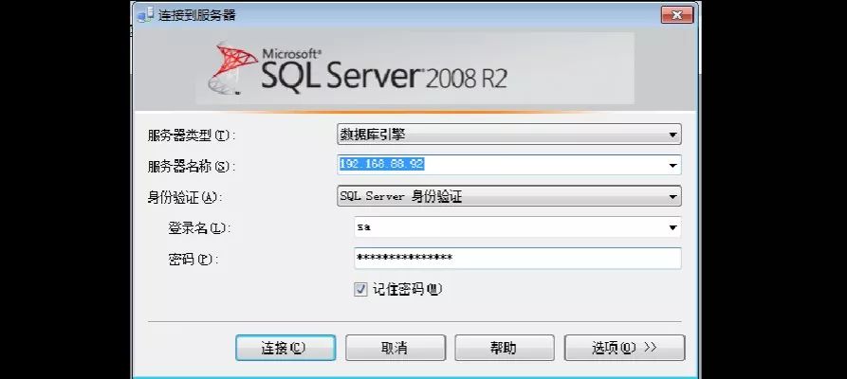847x379 pixels.
Task: Click the 密码(P) label
Action: (x=193, y=260)
